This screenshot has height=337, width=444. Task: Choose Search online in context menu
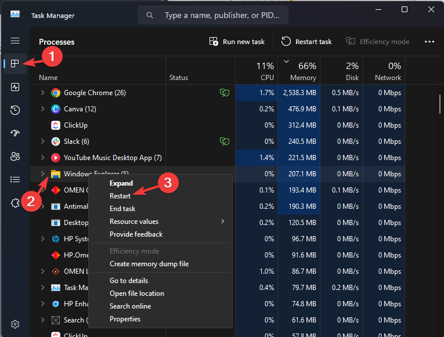(160, 306)
